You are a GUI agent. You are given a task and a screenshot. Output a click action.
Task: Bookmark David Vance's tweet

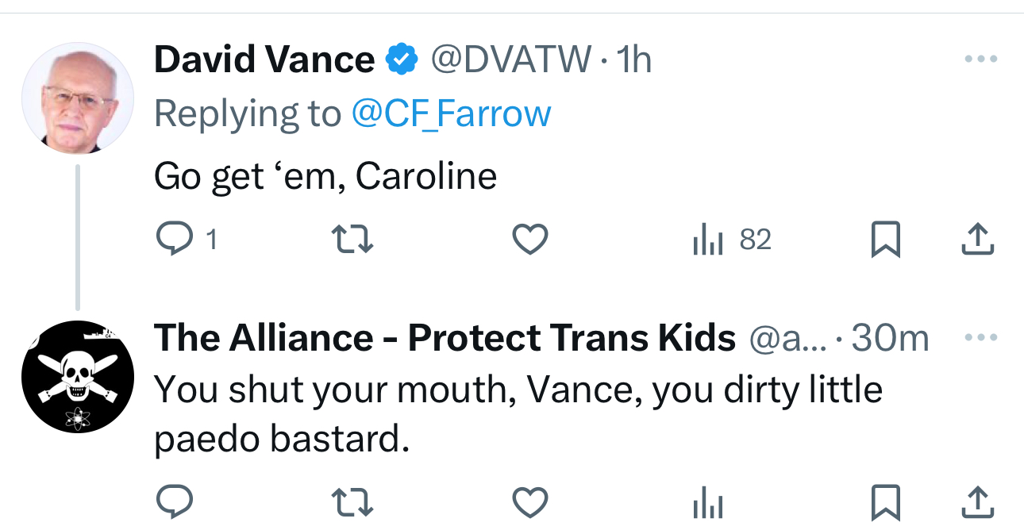tap(885, 240)
